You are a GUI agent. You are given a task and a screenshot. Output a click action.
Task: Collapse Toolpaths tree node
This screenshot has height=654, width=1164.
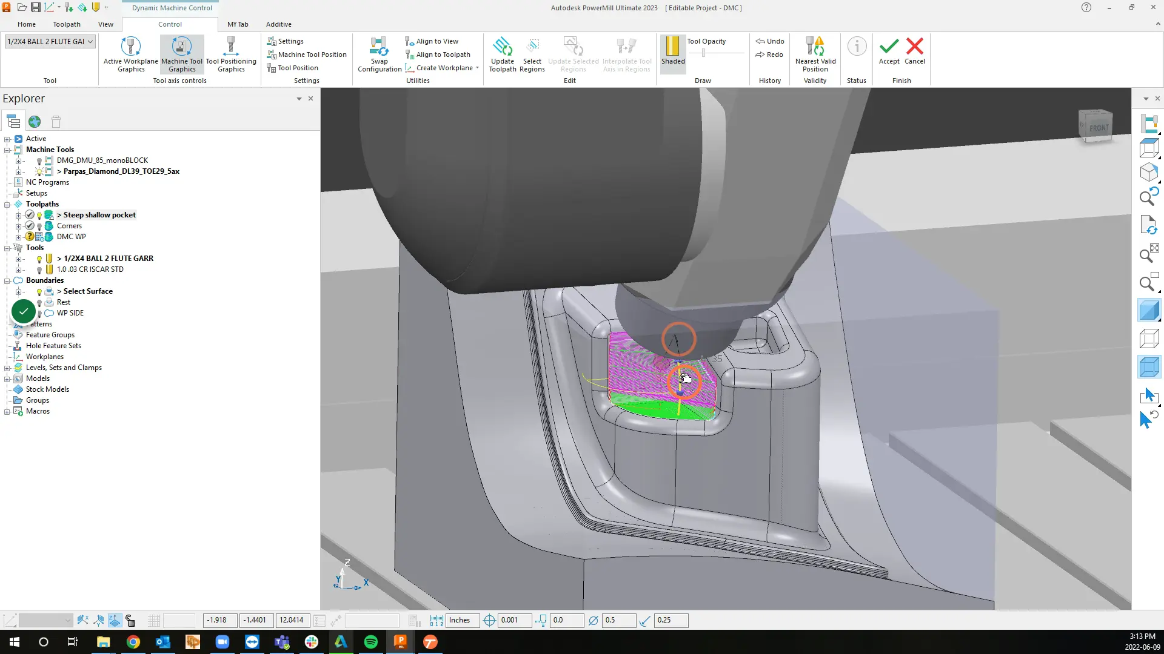point(7,204)
